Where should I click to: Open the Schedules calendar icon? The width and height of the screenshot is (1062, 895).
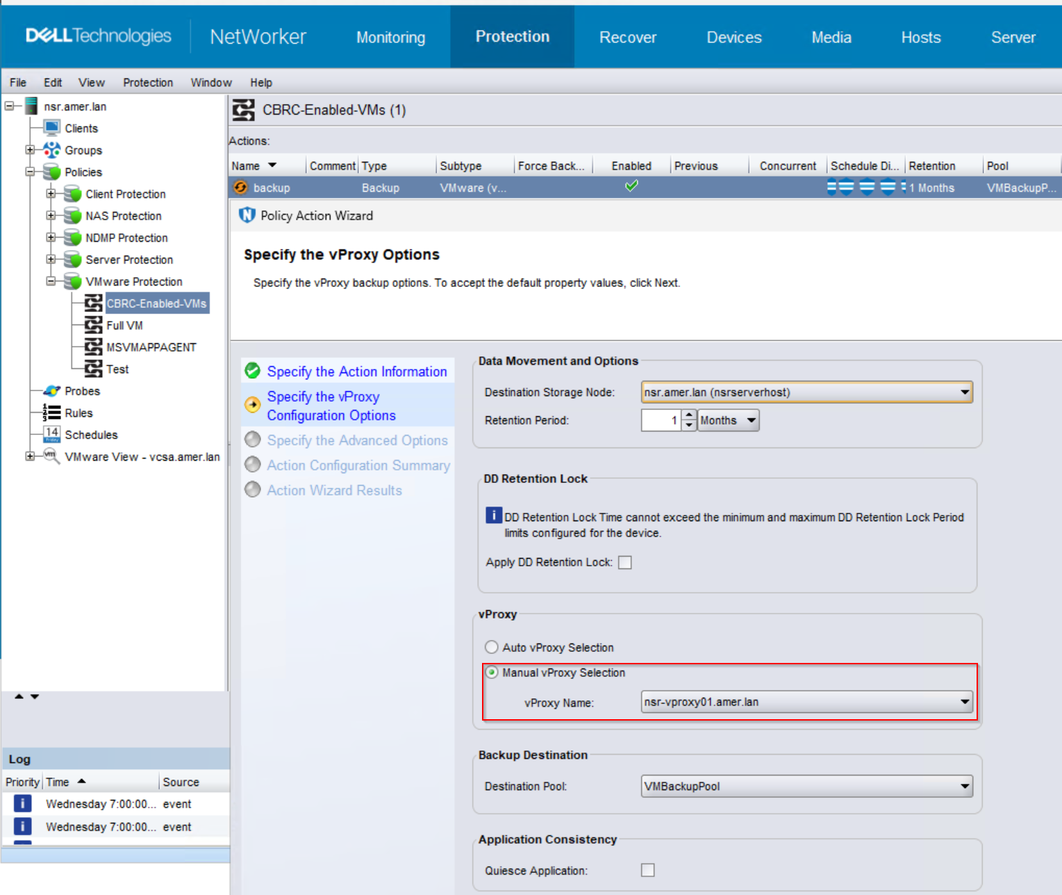pos(51,434)
